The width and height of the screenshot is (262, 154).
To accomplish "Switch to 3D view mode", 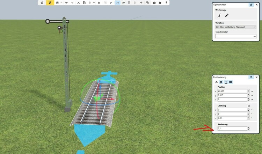I will pyautogui.click(x=118, y=3).
